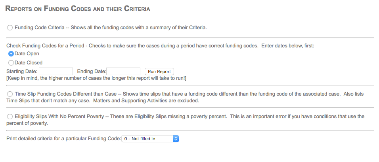The image size is (379, 162).
Task: Select Time Slip Funding Codes Different radio
Action: click(x=10, y=94)
